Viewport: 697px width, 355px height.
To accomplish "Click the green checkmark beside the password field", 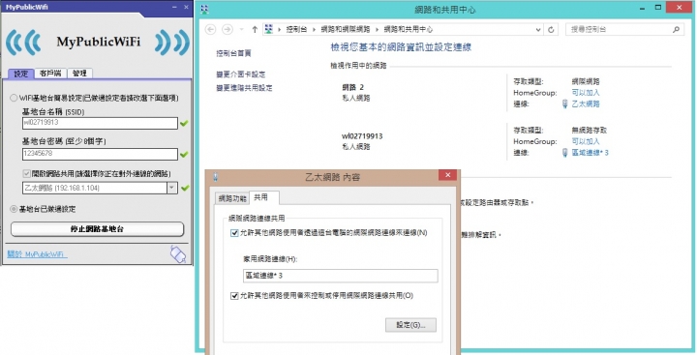I will (x=185, y=154).
